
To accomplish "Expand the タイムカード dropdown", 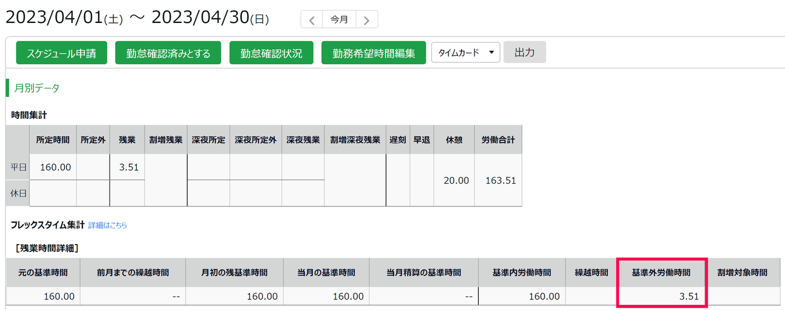I will pyautogui.click(x=466, y=53).
